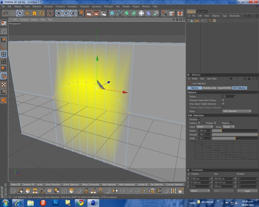The height and width of the screenshot is (207, 259).
Task: Select the Live Selection tool in toolbar
Action: (x=20, y=13)
